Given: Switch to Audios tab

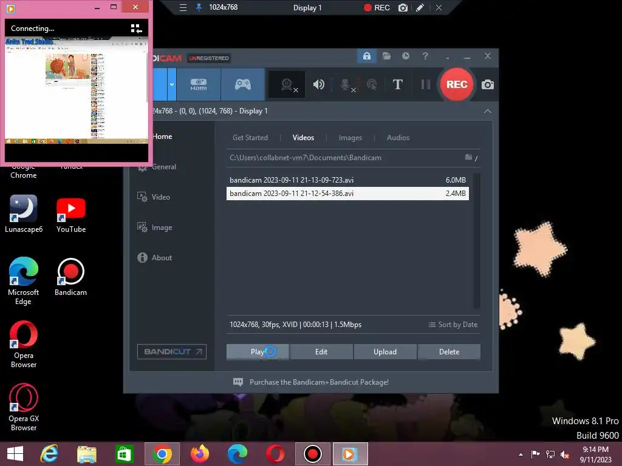Looking at the screenshot, I should [398, 138].
